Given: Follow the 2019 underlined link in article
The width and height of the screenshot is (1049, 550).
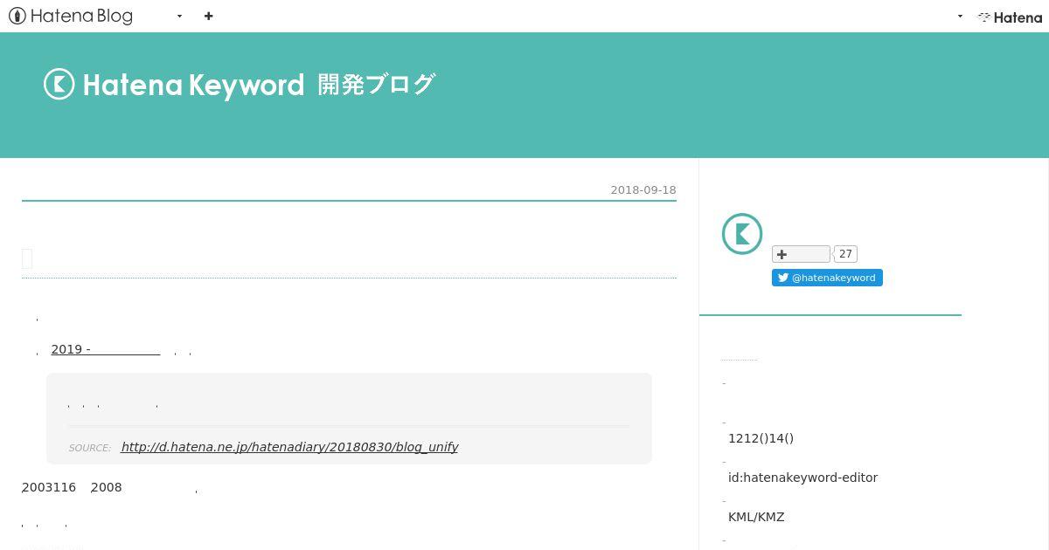Looking at the screenshot, I should [106, 349].
